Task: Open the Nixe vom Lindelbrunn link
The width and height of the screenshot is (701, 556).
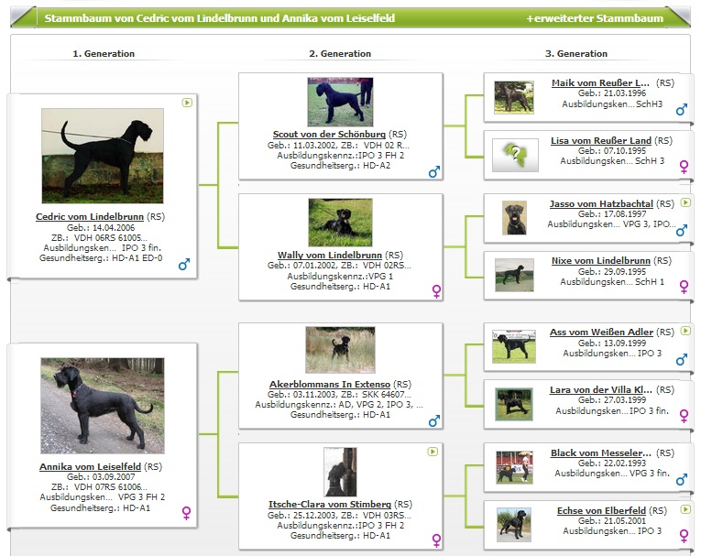Action: pyautogui.click(x=600, y=261)
